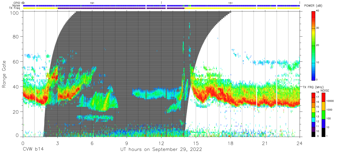Viewport: 337px width, 155px height.
Task: Click power scale value '20'
Action: pyautogui.click(x=318, y=45)
